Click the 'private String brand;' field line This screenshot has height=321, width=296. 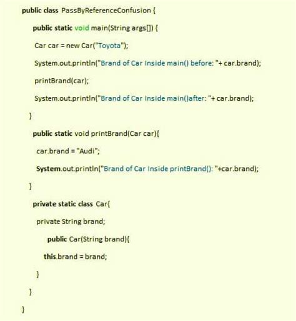click(71, 222)
